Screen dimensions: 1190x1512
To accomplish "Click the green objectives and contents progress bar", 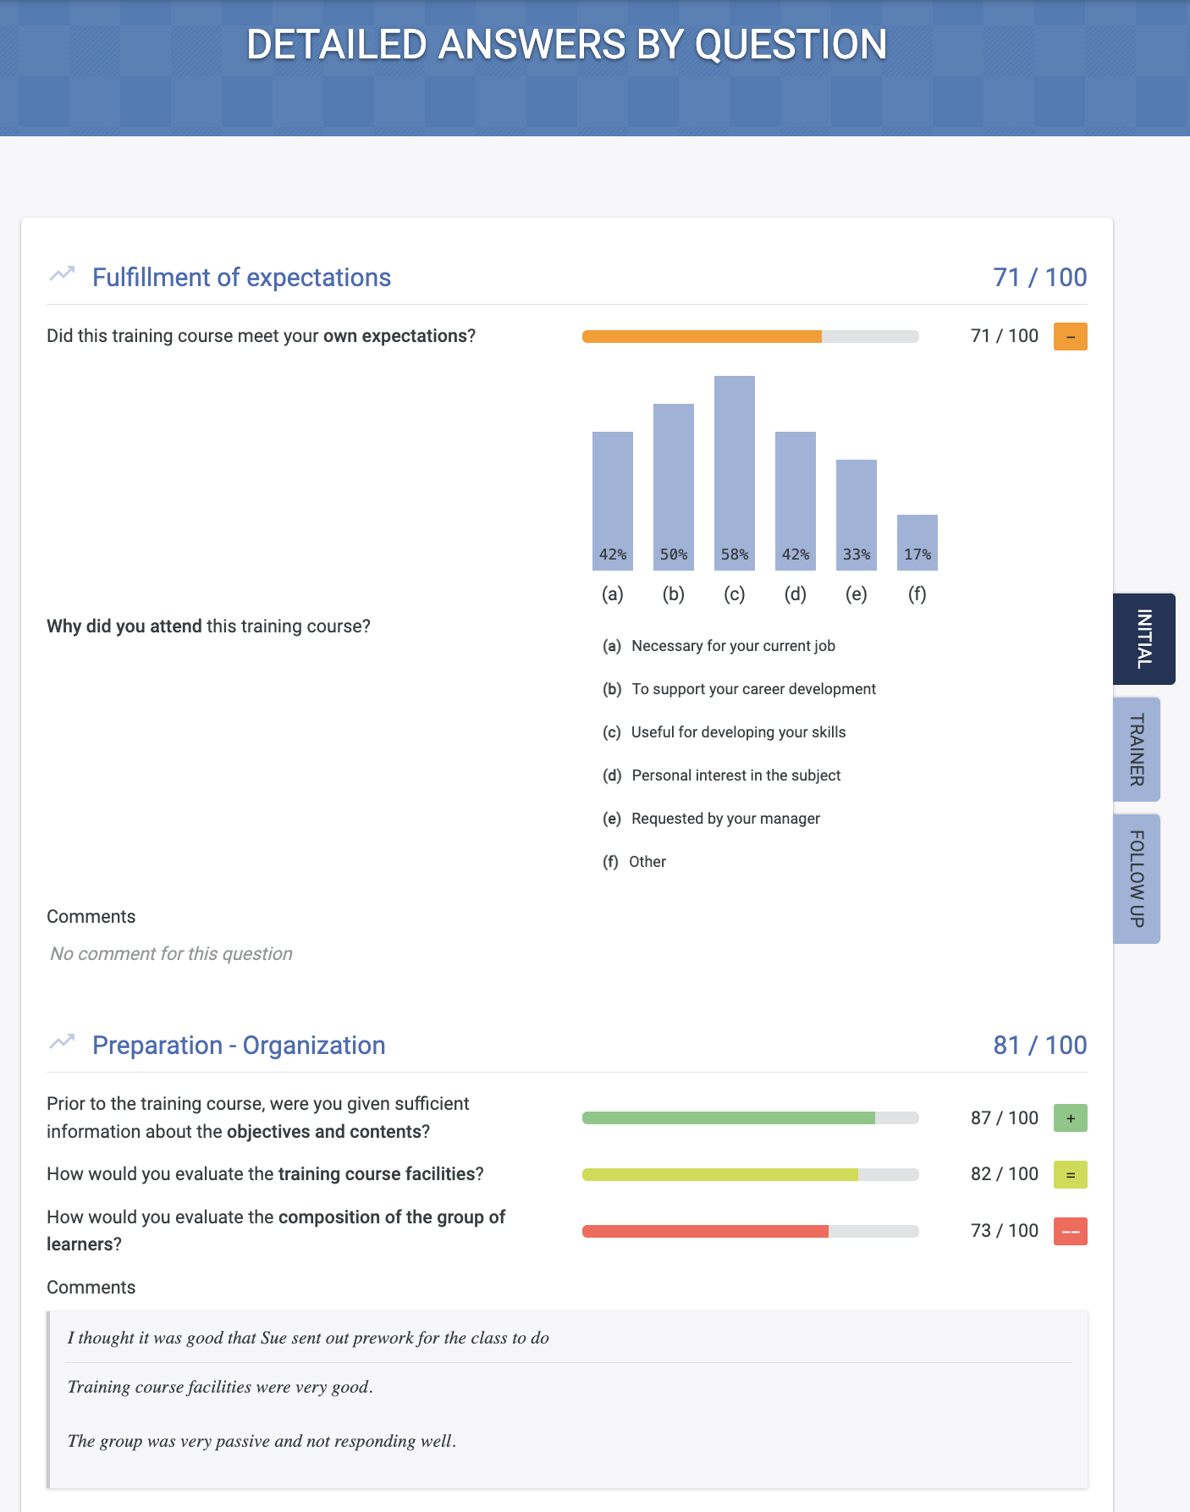I will coord(750,1118).
